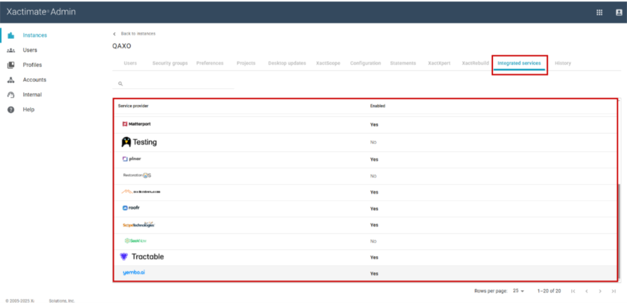Click No in the Testing row
Image resolution: width=627 pixels, height=303 pixels.
373,142
